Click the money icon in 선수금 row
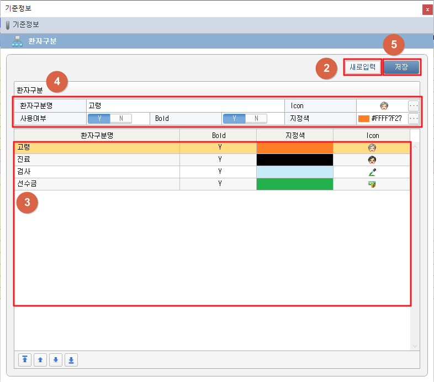 [x=372, y=184]
